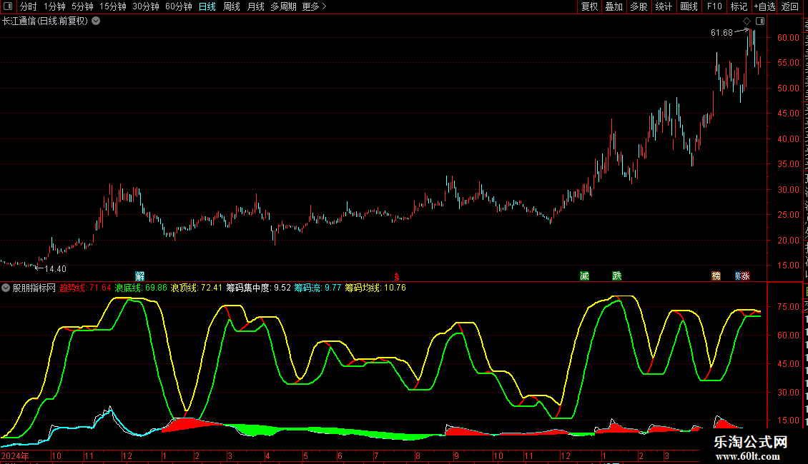Click the 长江通信(日线.前复权) chart title
The height and width of the screenshot is (464, 808).
[45, 21]
